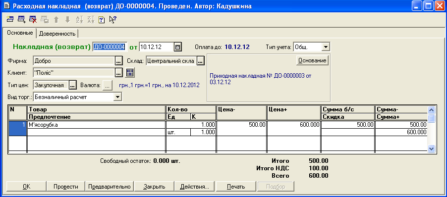Click the delete row (red X) toolbar icon
This screenshot has height=197, width=447.
point(33,19)
